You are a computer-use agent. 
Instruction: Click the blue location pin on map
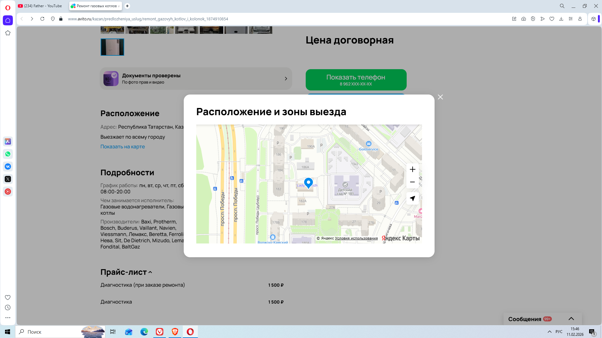pos(308,182)
